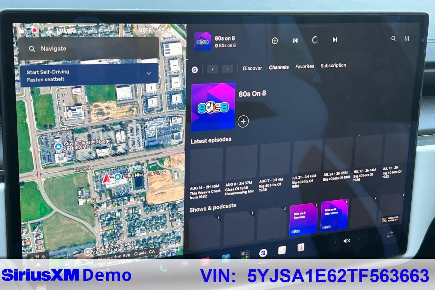
Task: Show info for 80s on 8 Interviews
Action: (346, 202)
